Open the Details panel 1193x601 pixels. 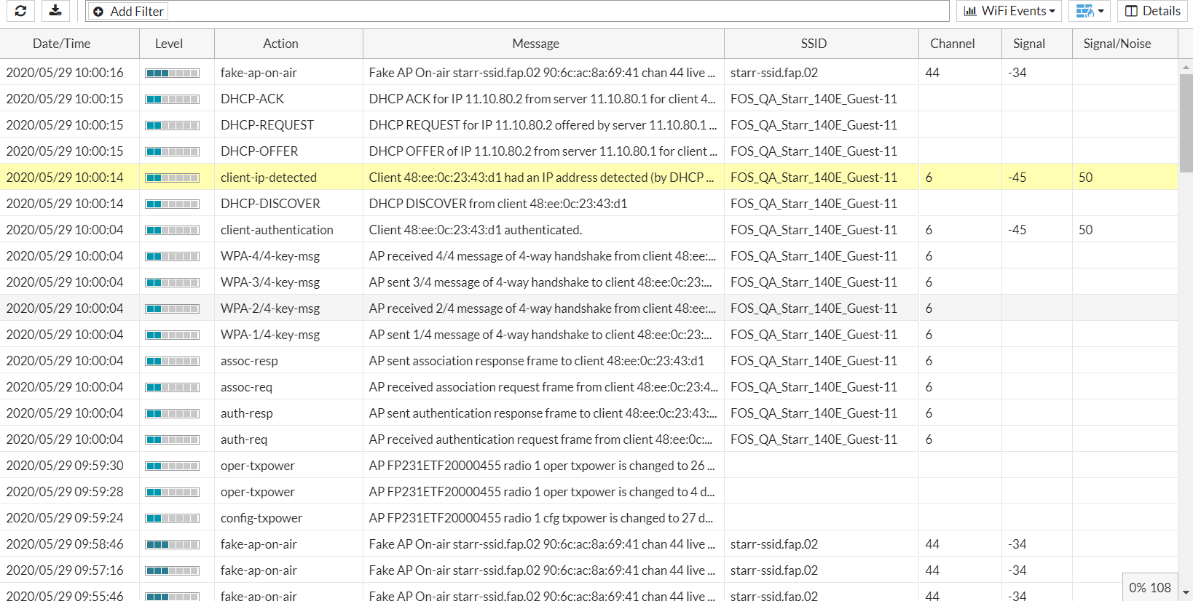(1152, 11)
